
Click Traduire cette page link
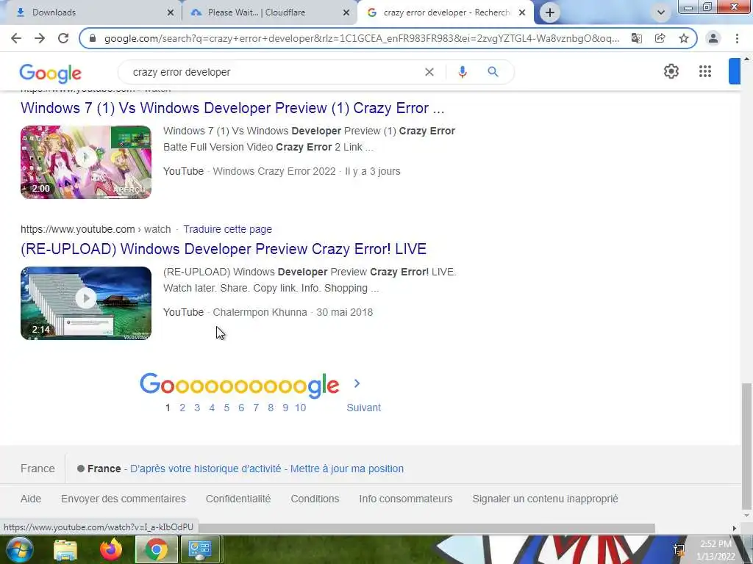coord(228,229)
